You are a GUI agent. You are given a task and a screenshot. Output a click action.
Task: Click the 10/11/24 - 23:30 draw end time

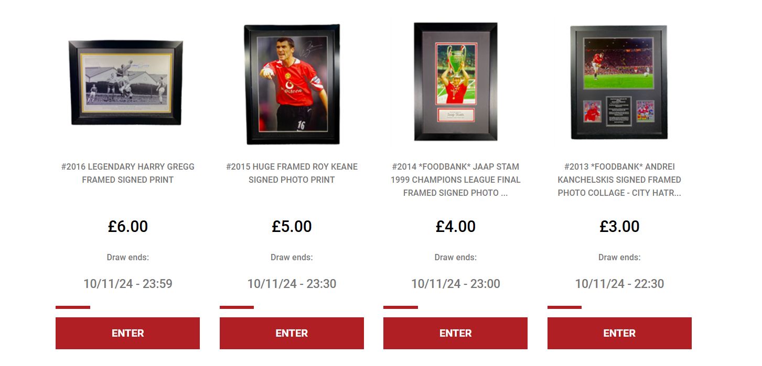coord(292,284)
